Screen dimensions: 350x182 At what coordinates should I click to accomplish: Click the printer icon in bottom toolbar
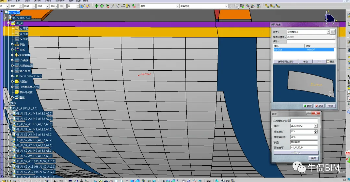(14, 181)
